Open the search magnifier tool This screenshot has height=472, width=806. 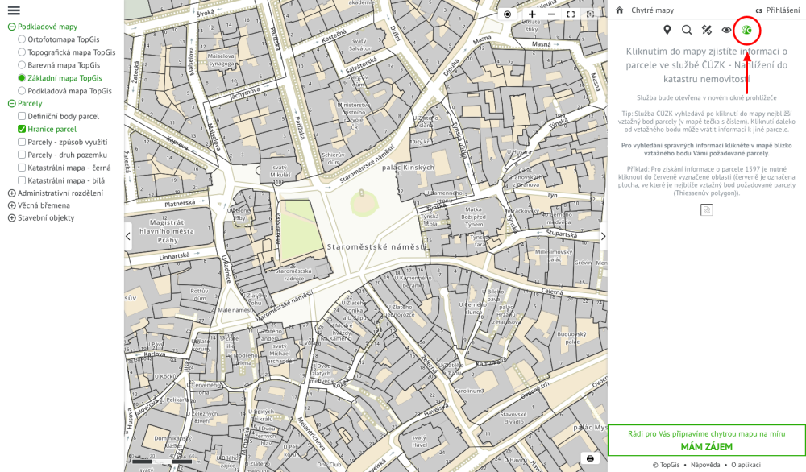[687, 31]
